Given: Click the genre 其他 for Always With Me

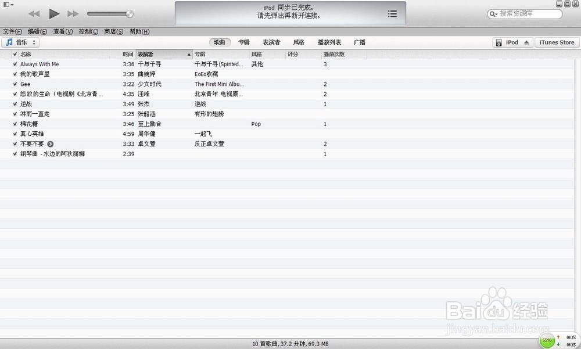Looking at the screenshot, I should (x=257, y=64).
